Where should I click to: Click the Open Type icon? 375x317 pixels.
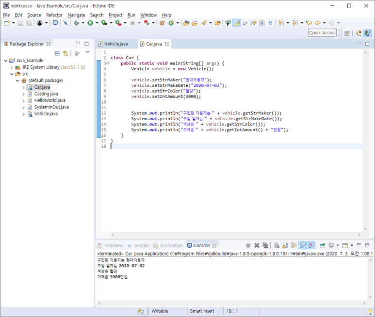pos(186,23)
